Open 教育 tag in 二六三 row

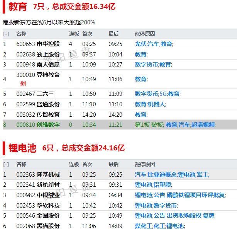click(174, 94)
